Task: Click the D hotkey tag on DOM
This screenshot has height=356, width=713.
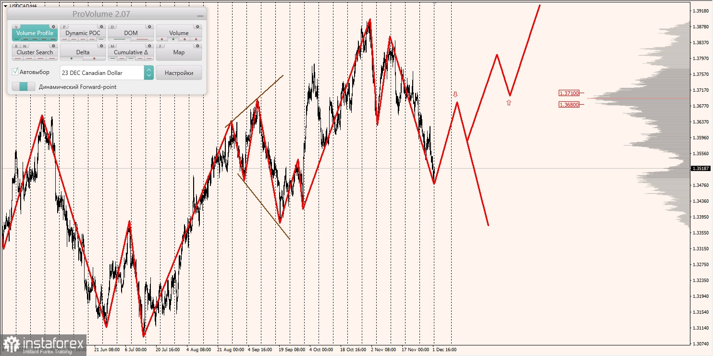Action: pyautogui.click(x=112, y=27)
